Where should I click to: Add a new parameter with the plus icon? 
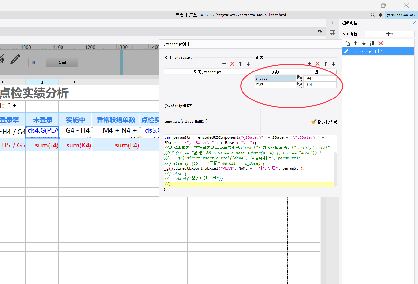309,64
